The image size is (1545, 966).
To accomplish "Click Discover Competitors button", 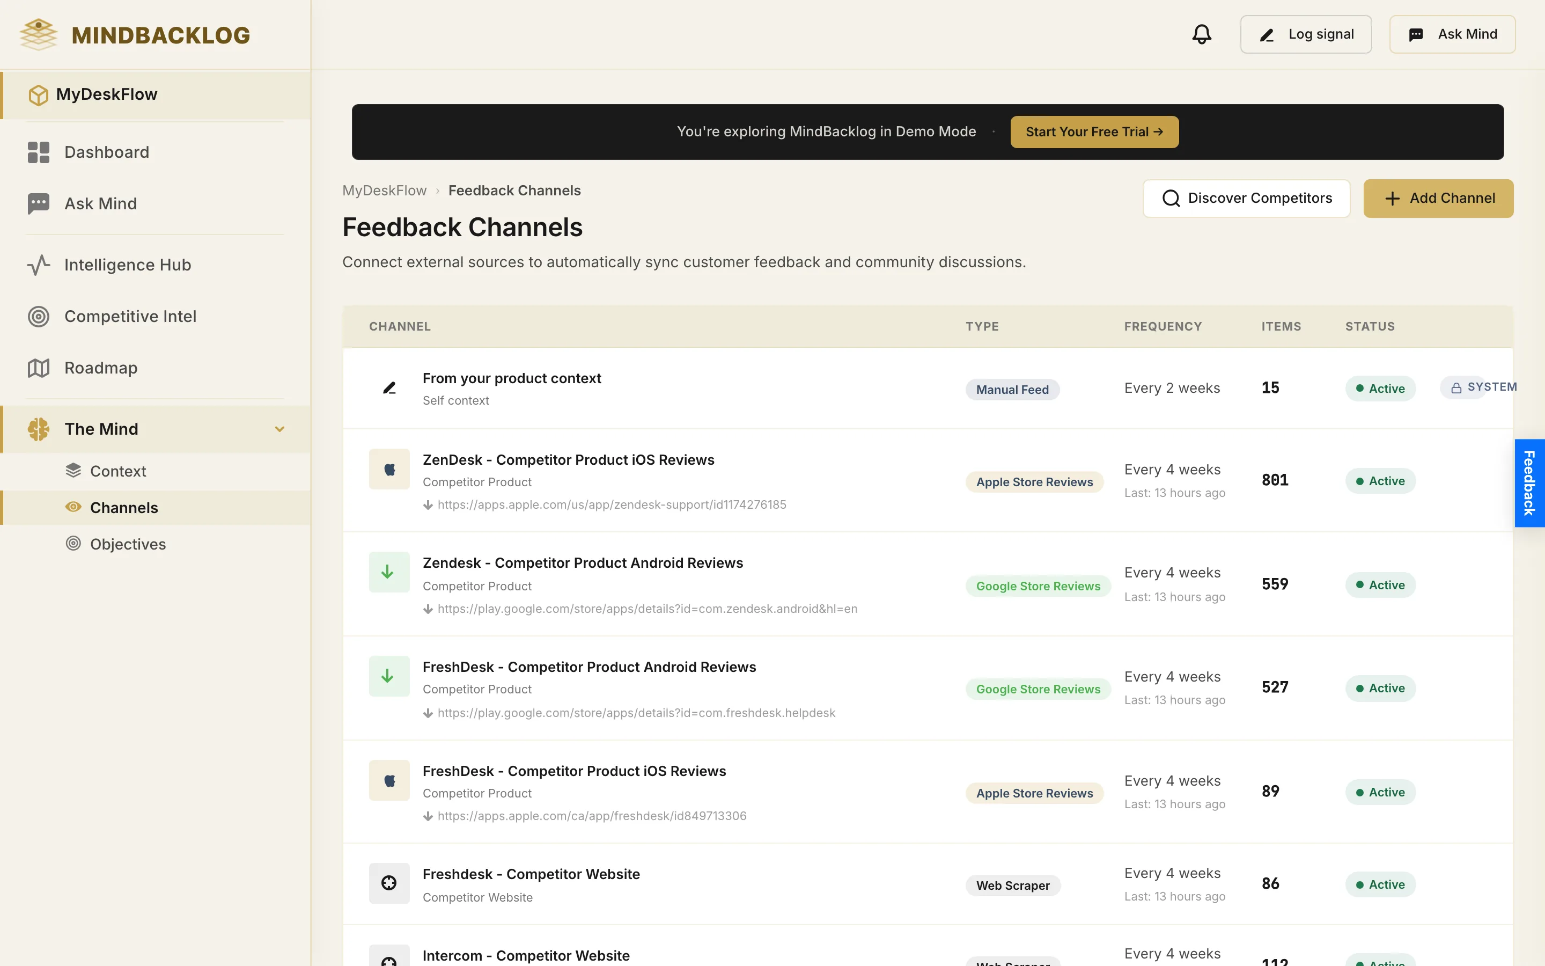I will click(1246, 199).
